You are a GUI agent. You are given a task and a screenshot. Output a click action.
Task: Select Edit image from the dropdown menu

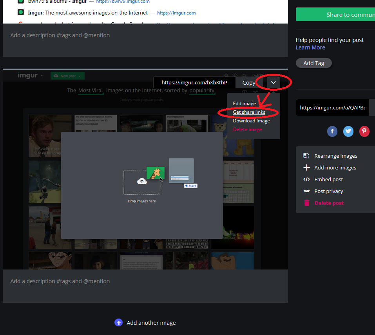244,104
